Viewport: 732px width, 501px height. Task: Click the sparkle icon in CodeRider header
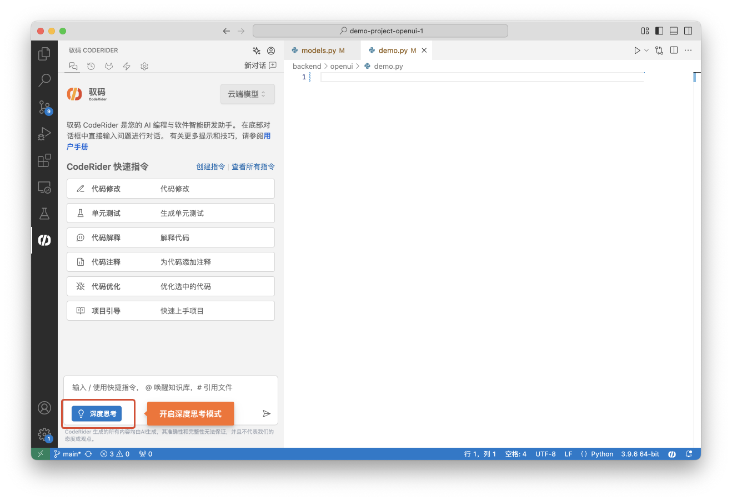(257, 50)
